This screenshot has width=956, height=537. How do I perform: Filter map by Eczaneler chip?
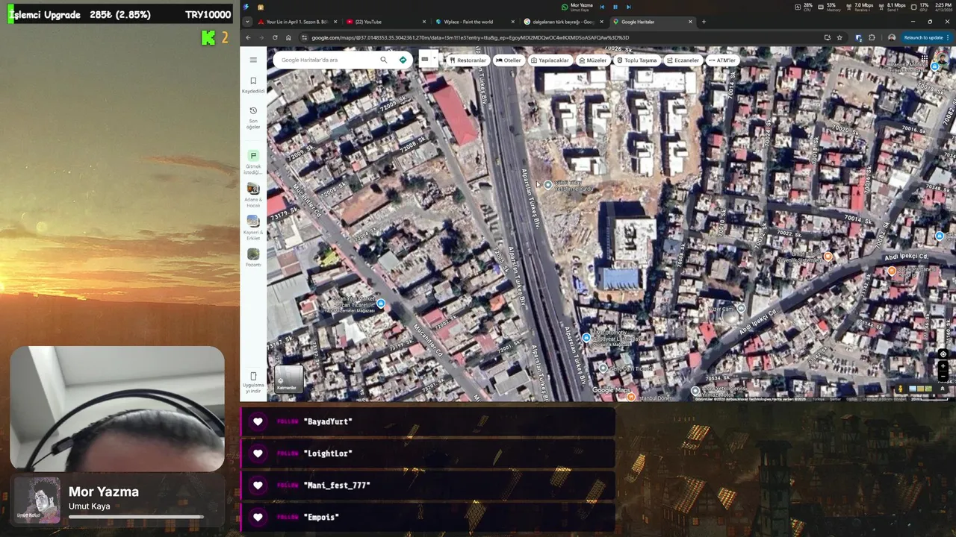[683, 60]
